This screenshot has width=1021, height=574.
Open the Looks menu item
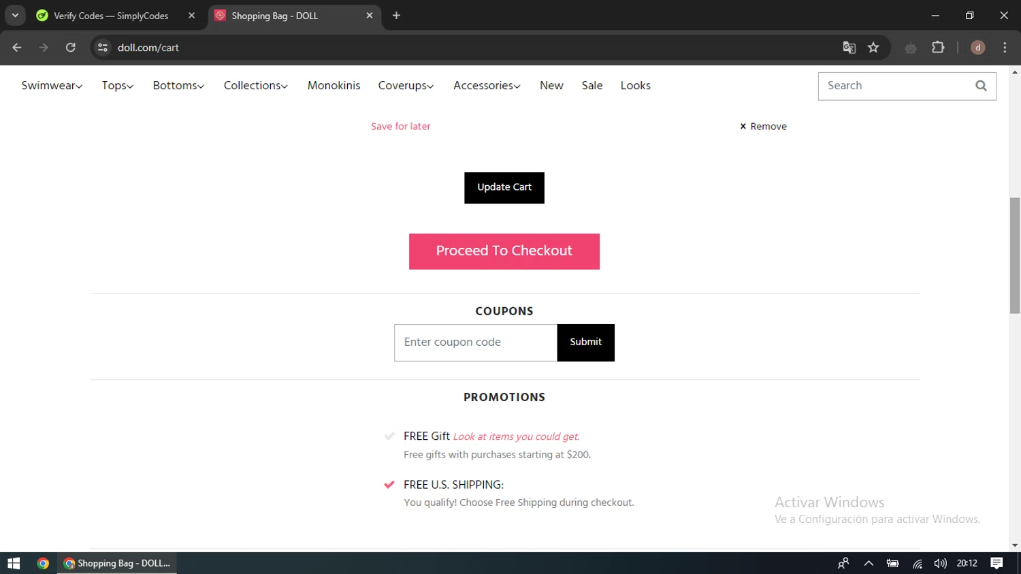(635, 85)
